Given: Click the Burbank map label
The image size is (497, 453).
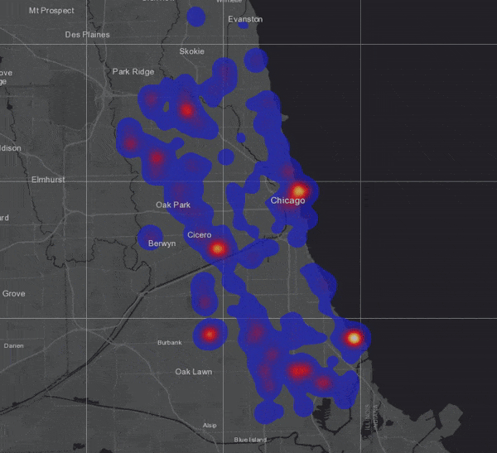Looking at the screenshot, I should (170, 343).
